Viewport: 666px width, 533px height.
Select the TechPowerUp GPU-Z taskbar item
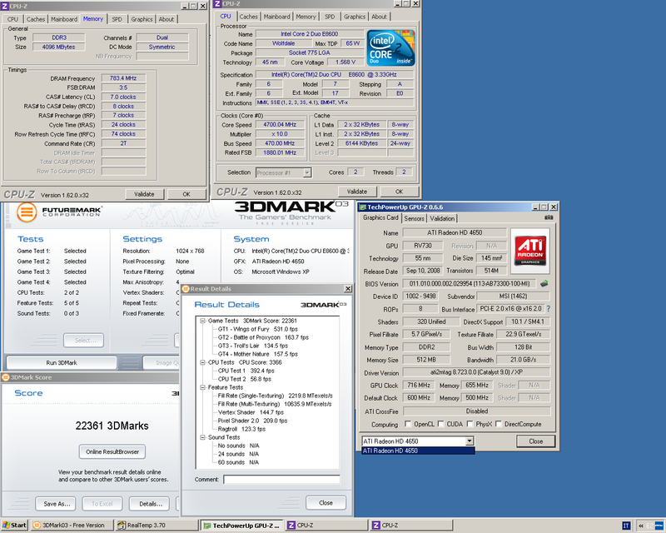click(241, 526)
